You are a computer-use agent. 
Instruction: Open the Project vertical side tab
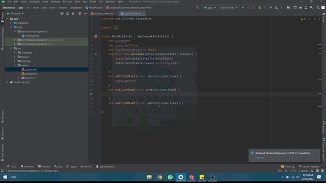click(2, 18)
